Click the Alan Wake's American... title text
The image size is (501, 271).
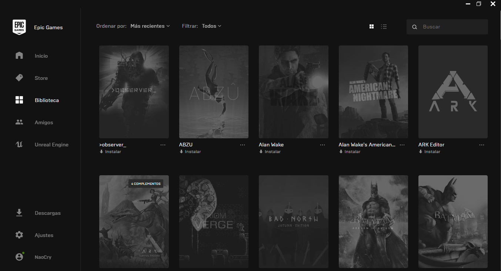coord(367,145)
